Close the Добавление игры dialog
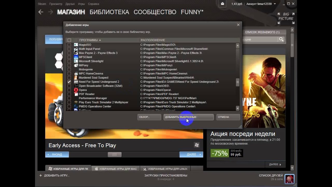Viewport: 332px width, 187px height. pos(238,25)
